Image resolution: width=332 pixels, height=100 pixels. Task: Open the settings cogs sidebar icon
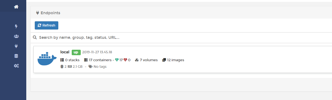coord(16,66)
